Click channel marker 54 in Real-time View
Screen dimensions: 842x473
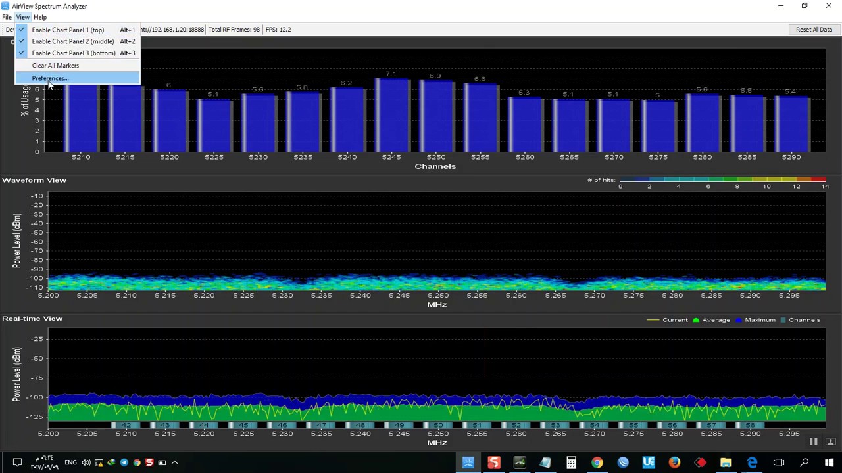click(595, 426)
